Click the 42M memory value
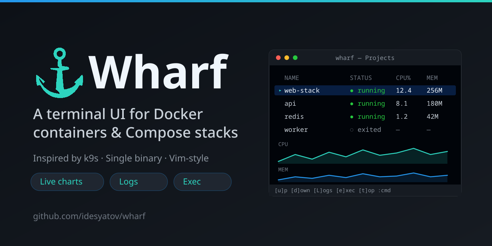Screen dimensions: 492x246 [x=432, y=117]
